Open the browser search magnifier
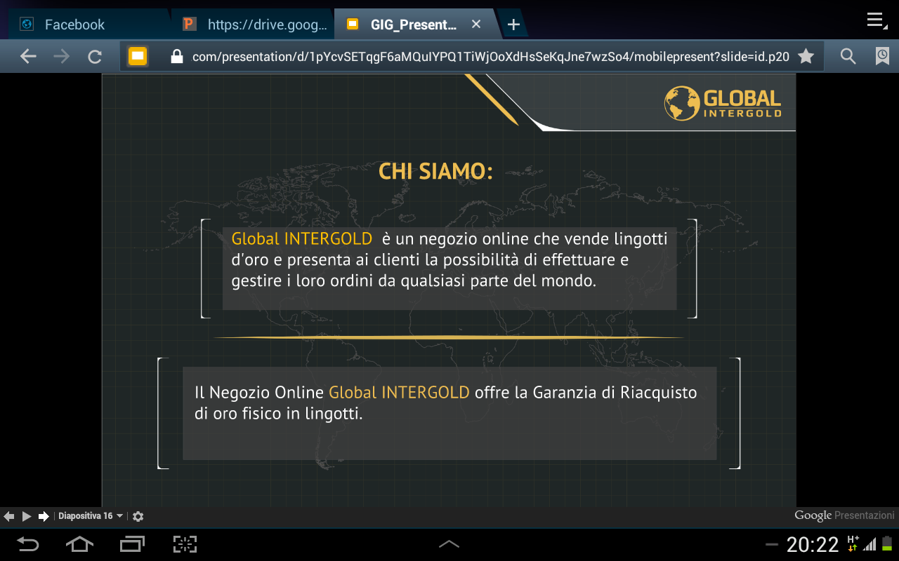 pos(848,57)
